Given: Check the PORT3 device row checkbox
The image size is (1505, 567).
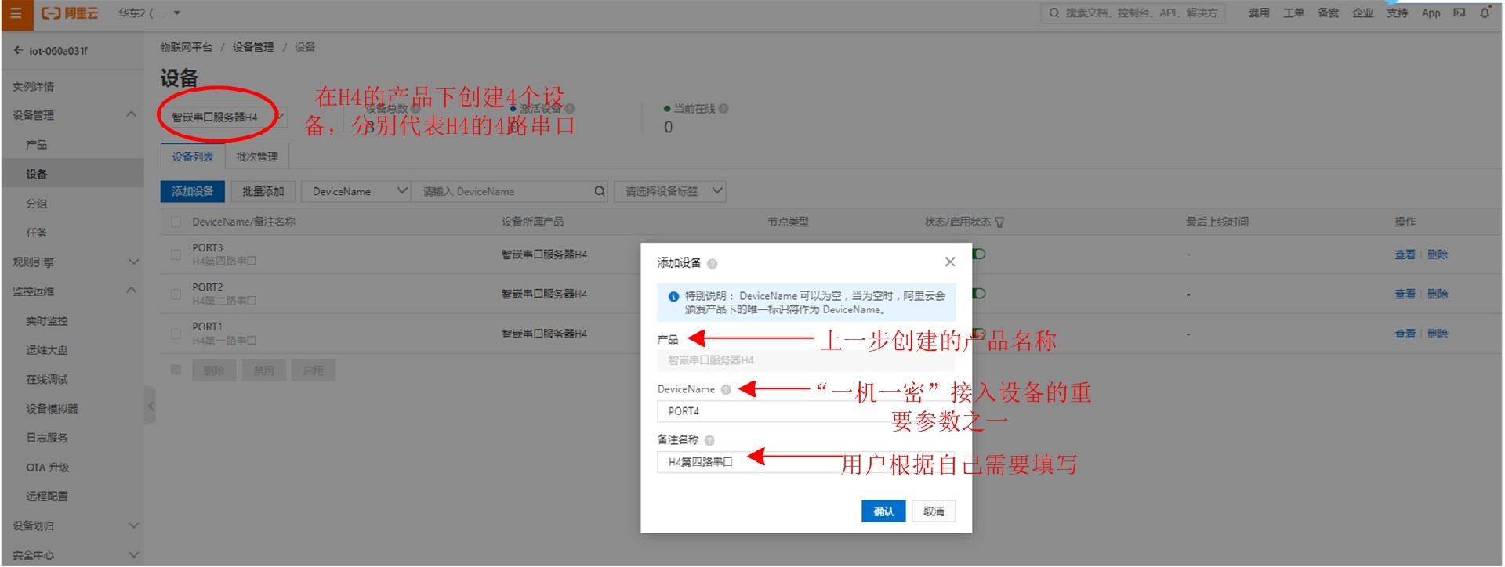Looking at the screenshot, I should tap(176, 255).
